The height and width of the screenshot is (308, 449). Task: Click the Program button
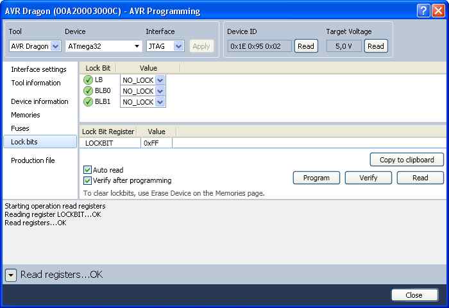point(316,178)
